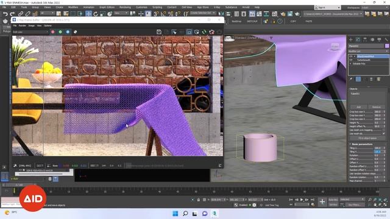390x219 pixels.
Task: Open the Material Editor icon
Action: pos(274,13)
